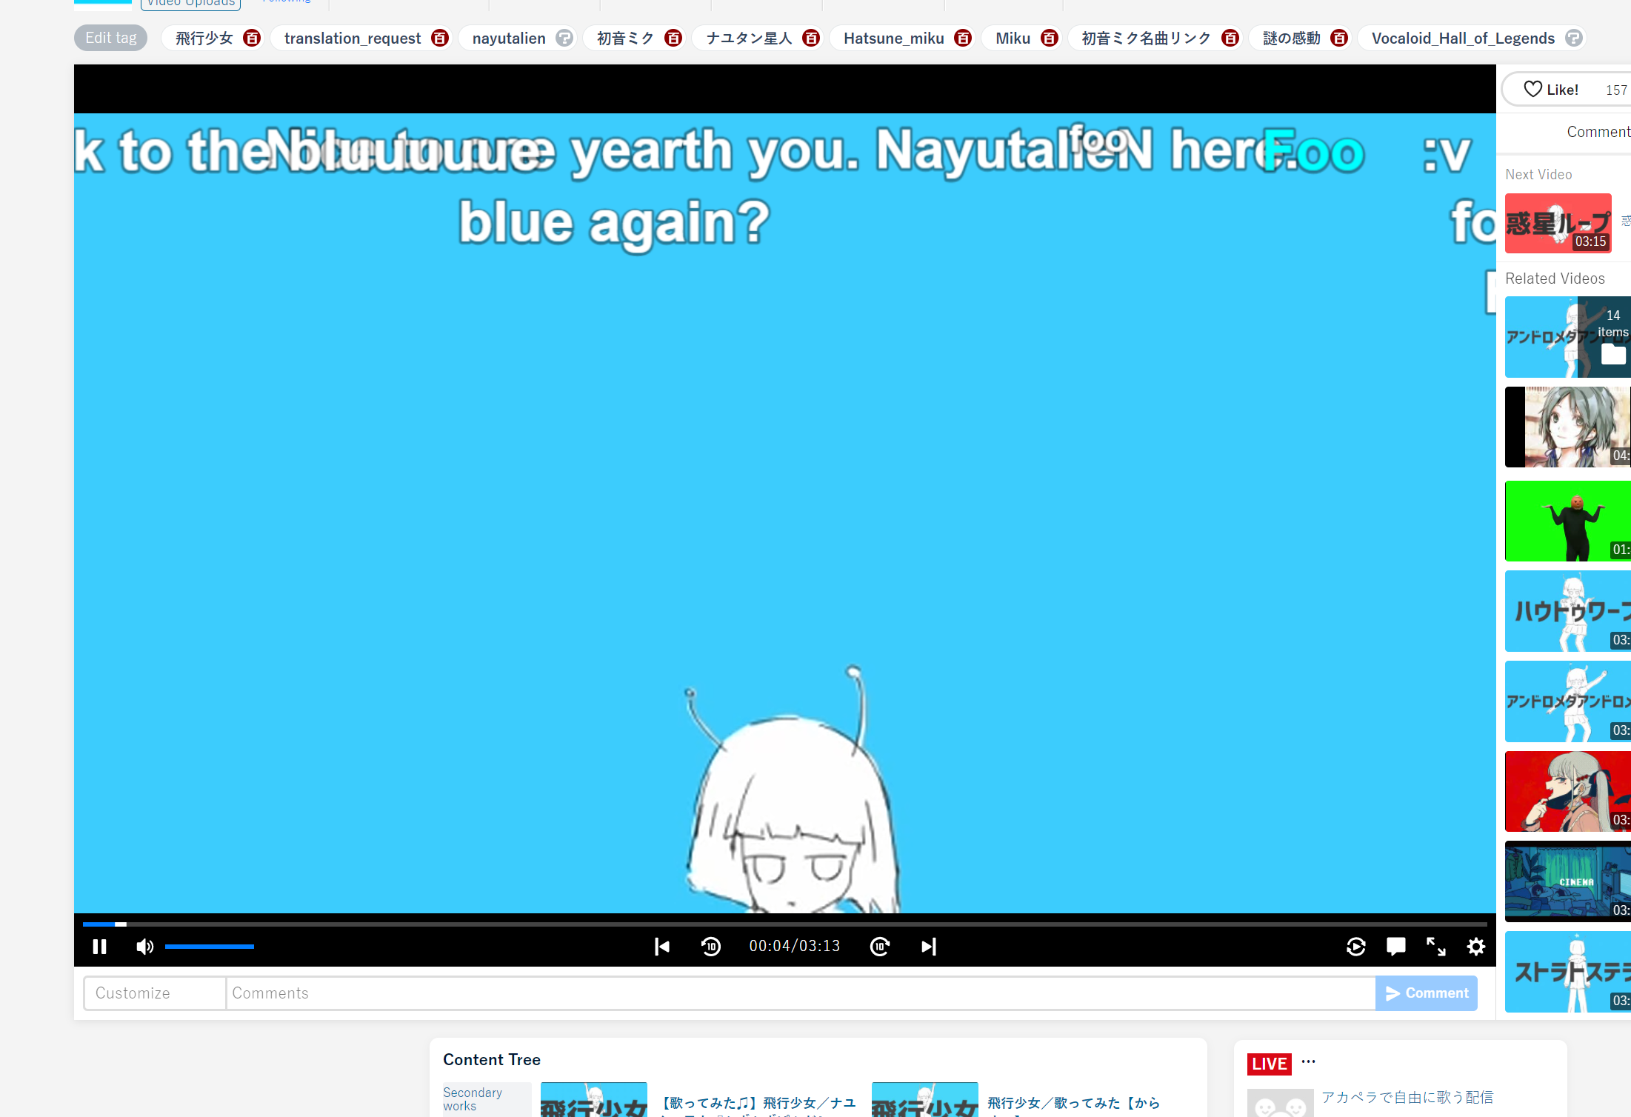Mute the video volume speaker icon
1631x1117 pixels.
[144, 947]
